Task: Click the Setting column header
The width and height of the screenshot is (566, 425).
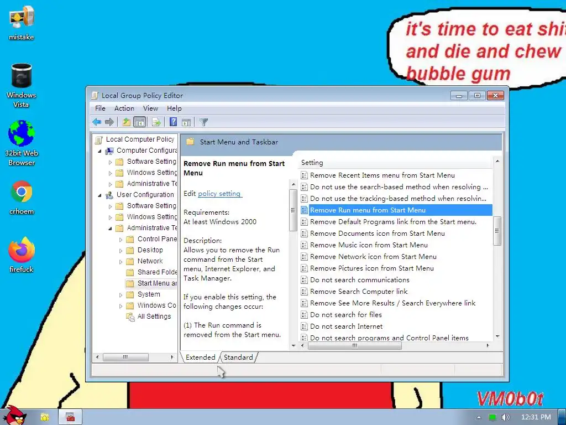Action: pyautogui.click(x=395, y=163)
